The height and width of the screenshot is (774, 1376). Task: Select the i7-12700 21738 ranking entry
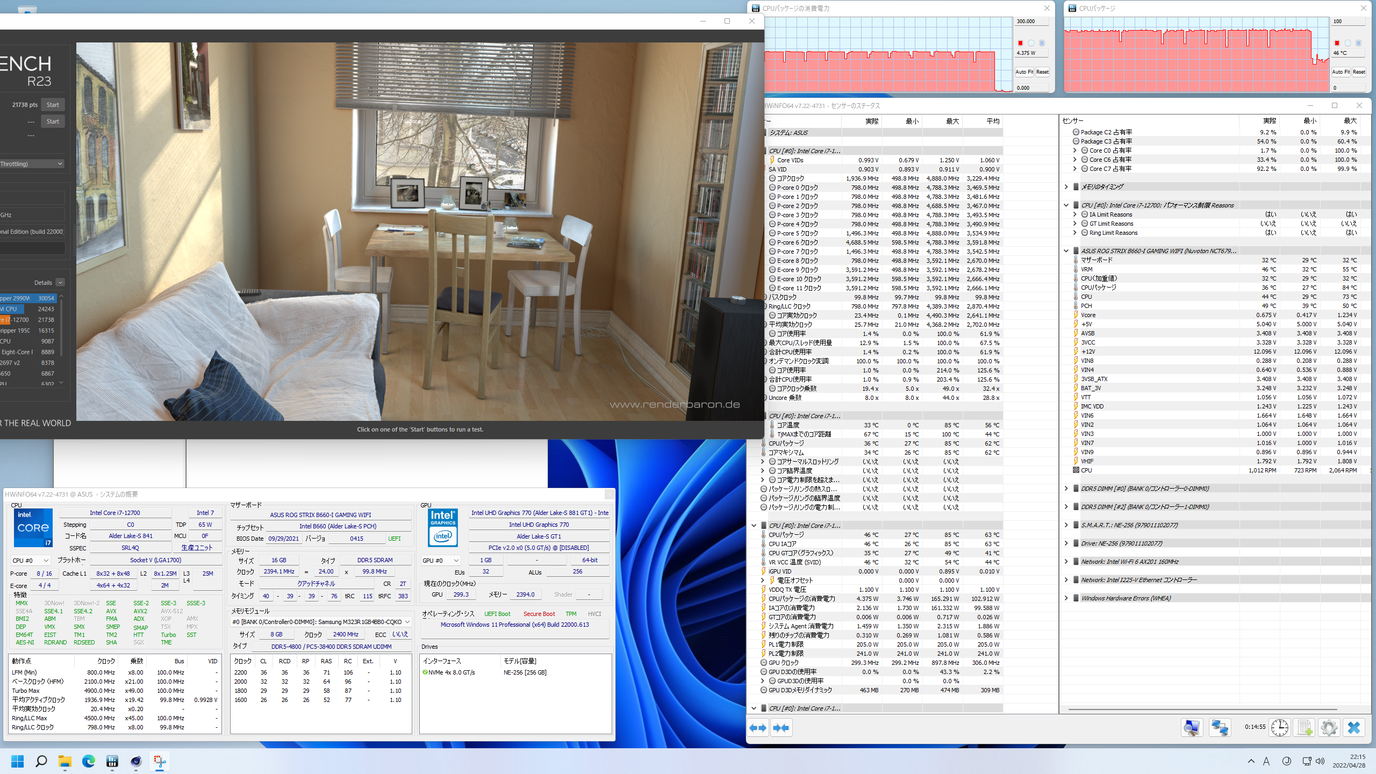(28, 320)
